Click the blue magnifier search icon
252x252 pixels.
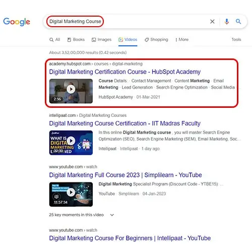point(238,22)
